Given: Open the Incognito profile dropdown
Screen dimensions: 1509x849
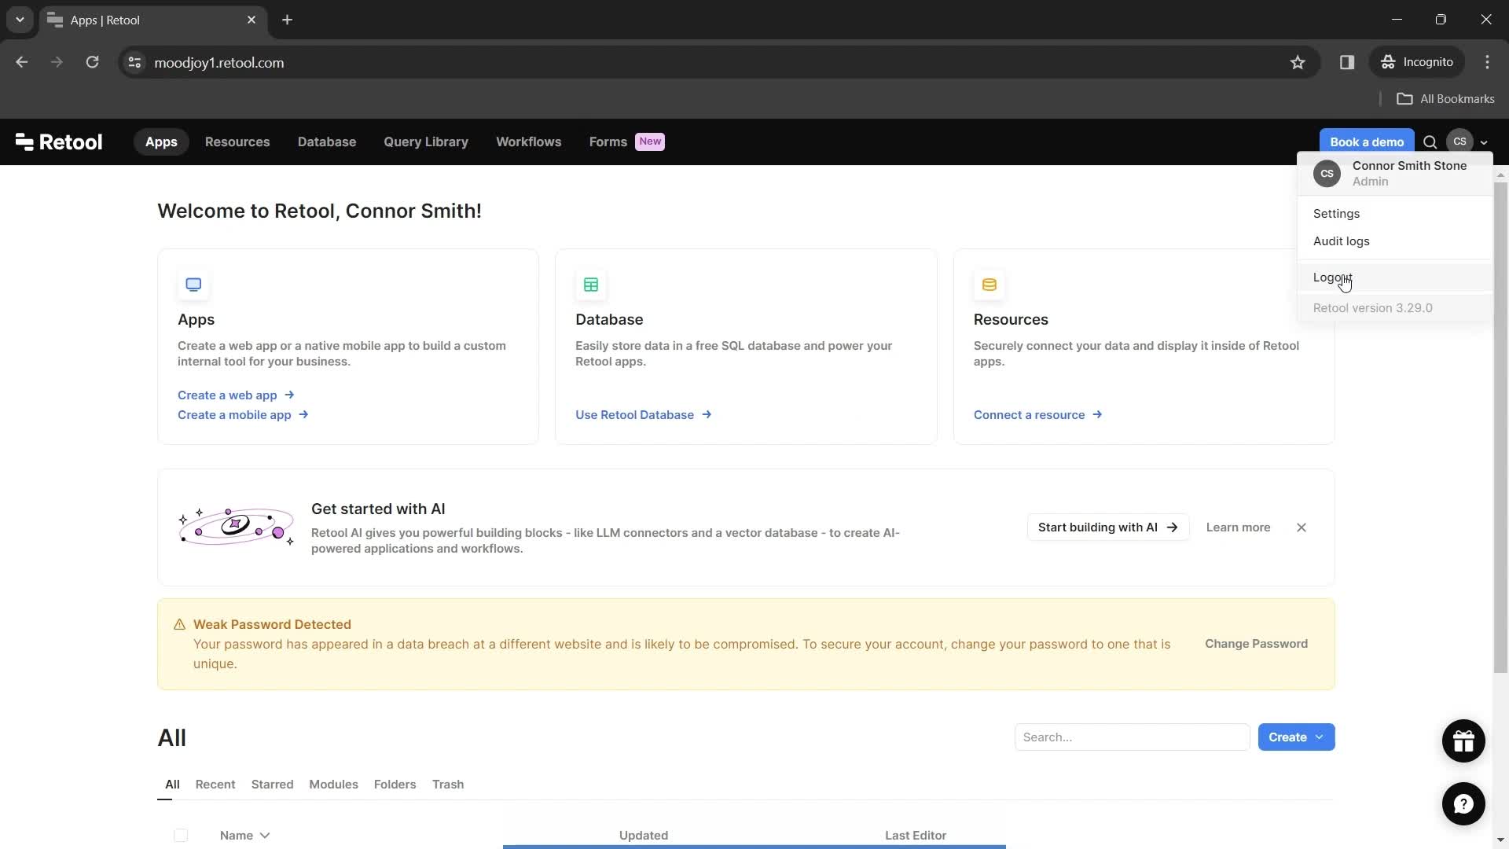Looking at the screenshot, I should (x=1420, y=62).
